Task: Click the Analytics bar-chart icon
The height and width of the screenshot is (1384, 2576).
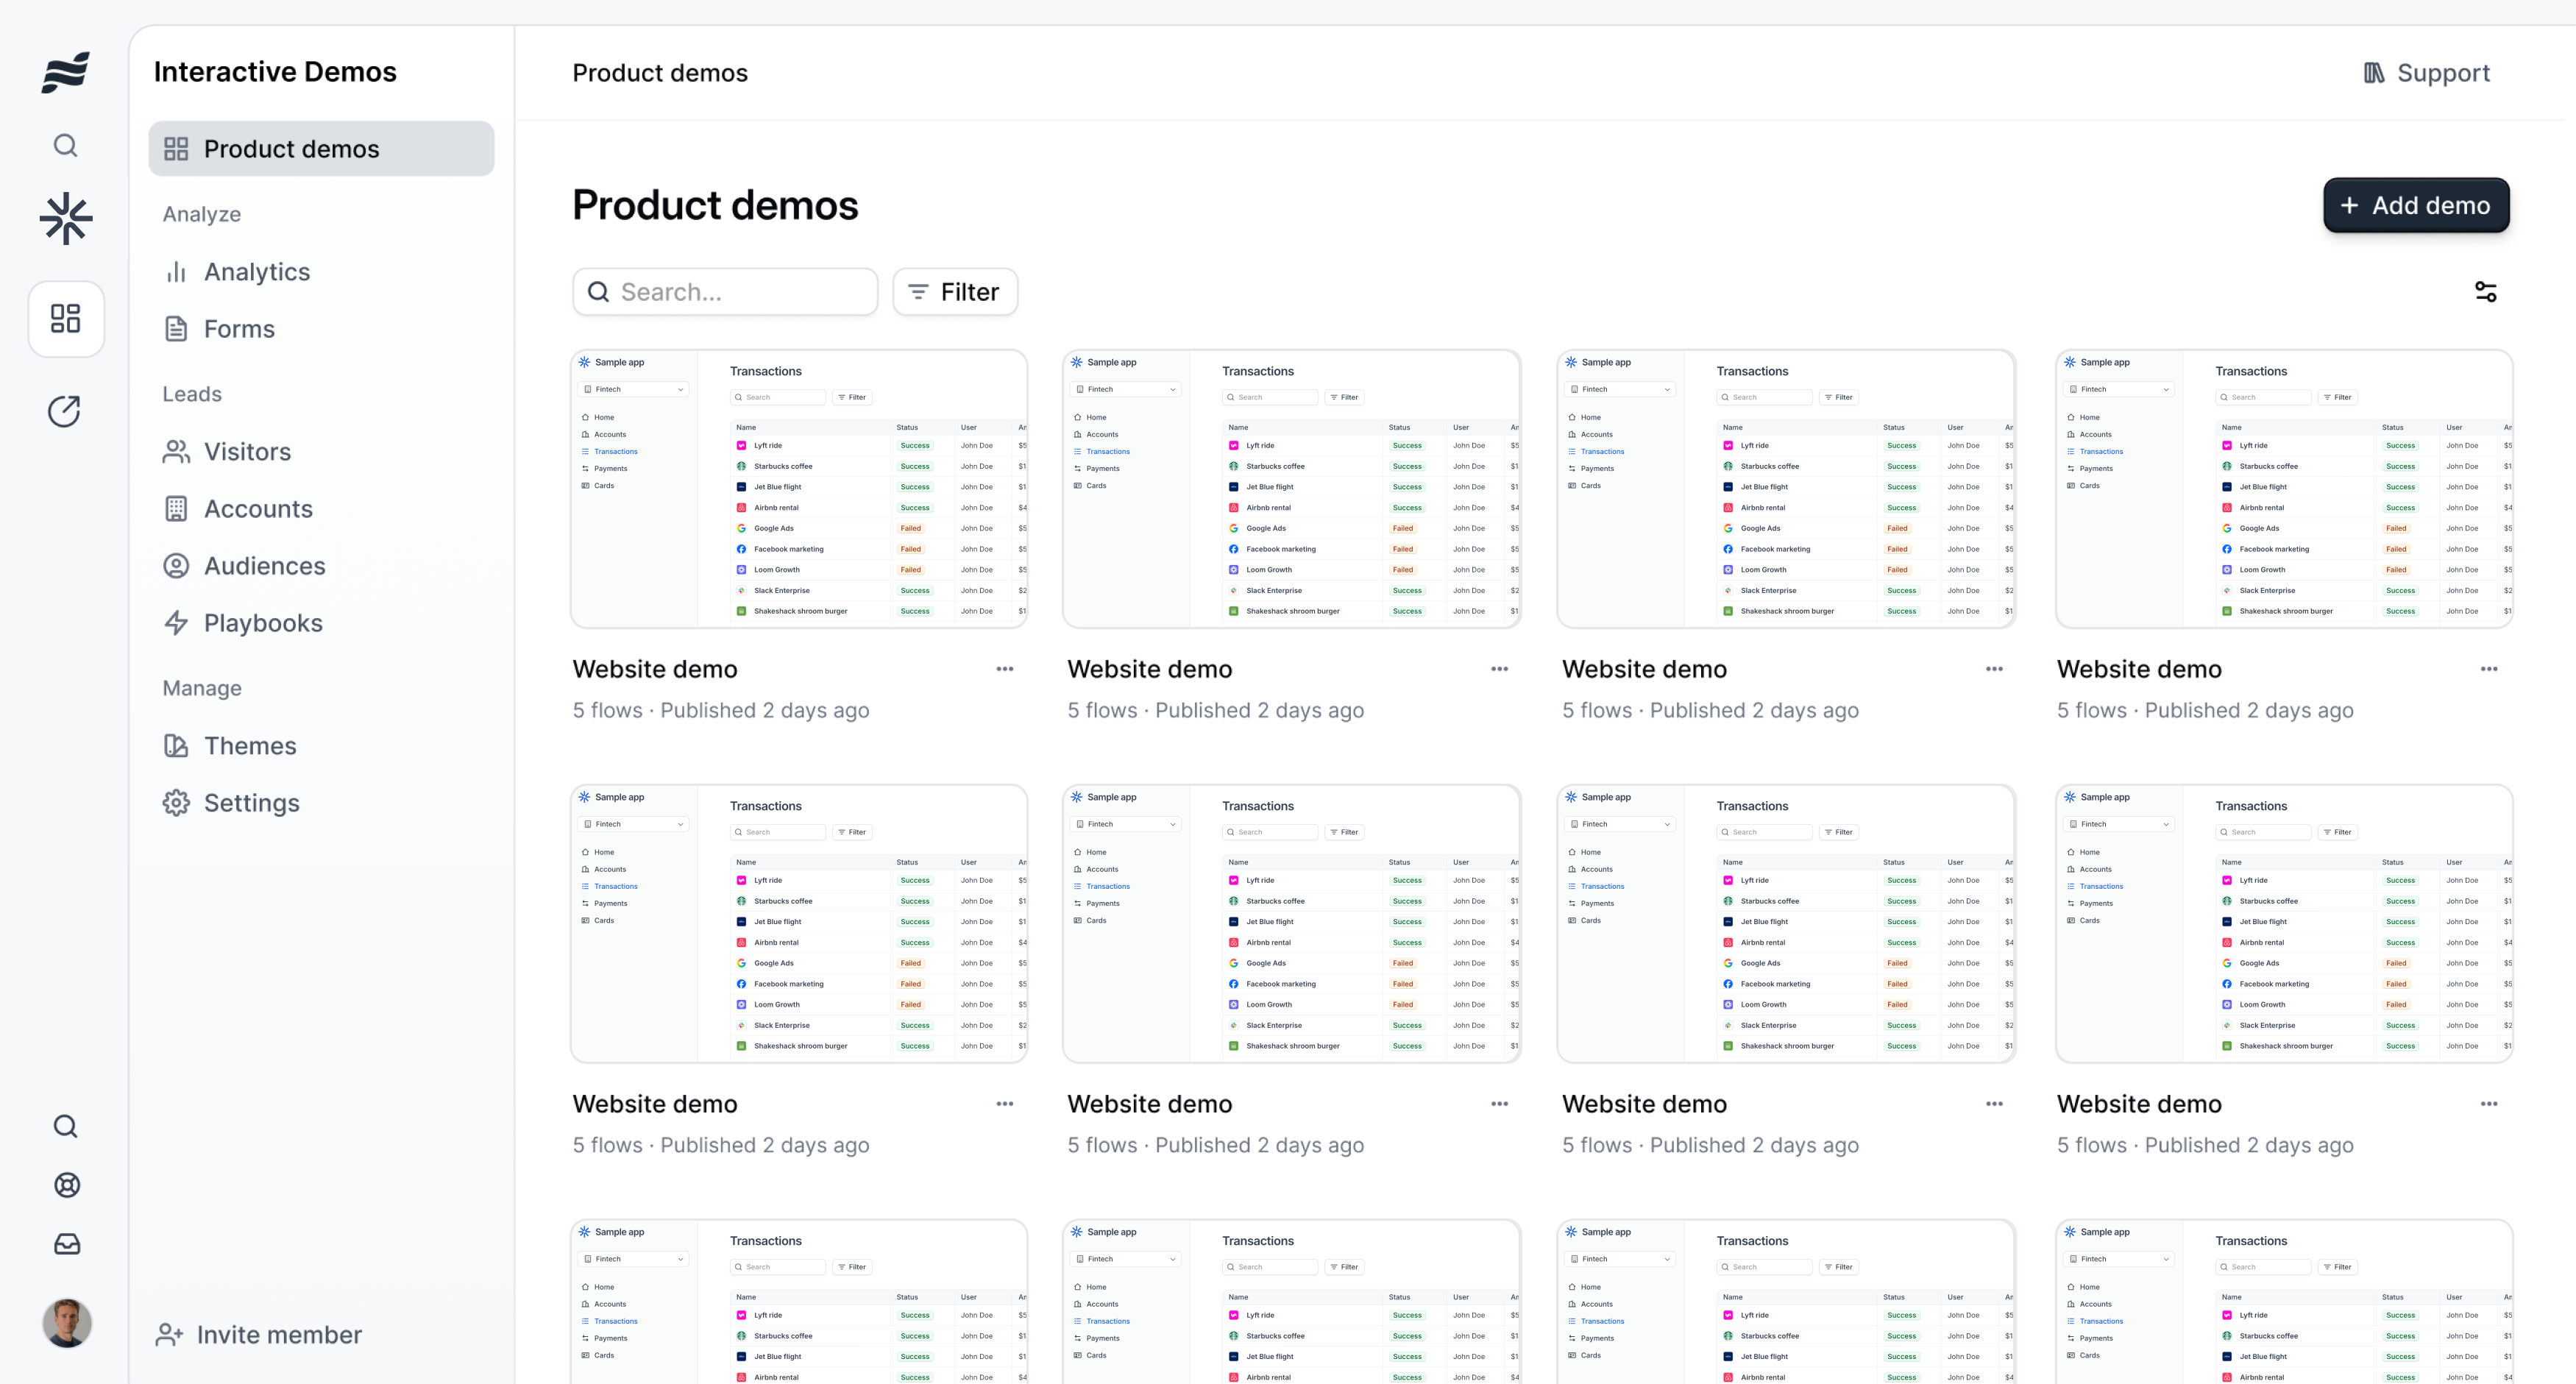Action: tap(177, 271)
